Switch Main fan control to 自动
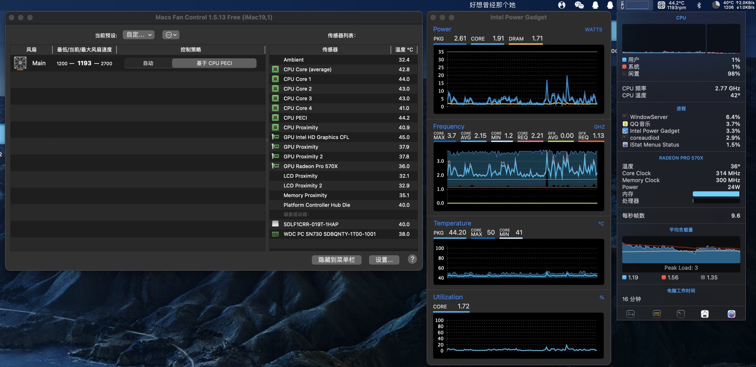This screenshot has height=367, width=756. 148,63
